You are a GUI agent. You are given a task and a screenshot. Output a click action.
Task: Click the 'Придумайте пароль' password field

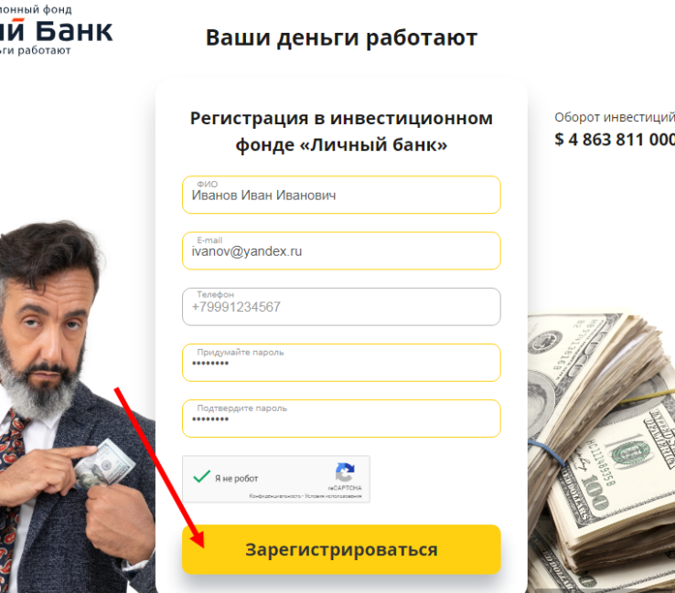click(x=341, y=363)
